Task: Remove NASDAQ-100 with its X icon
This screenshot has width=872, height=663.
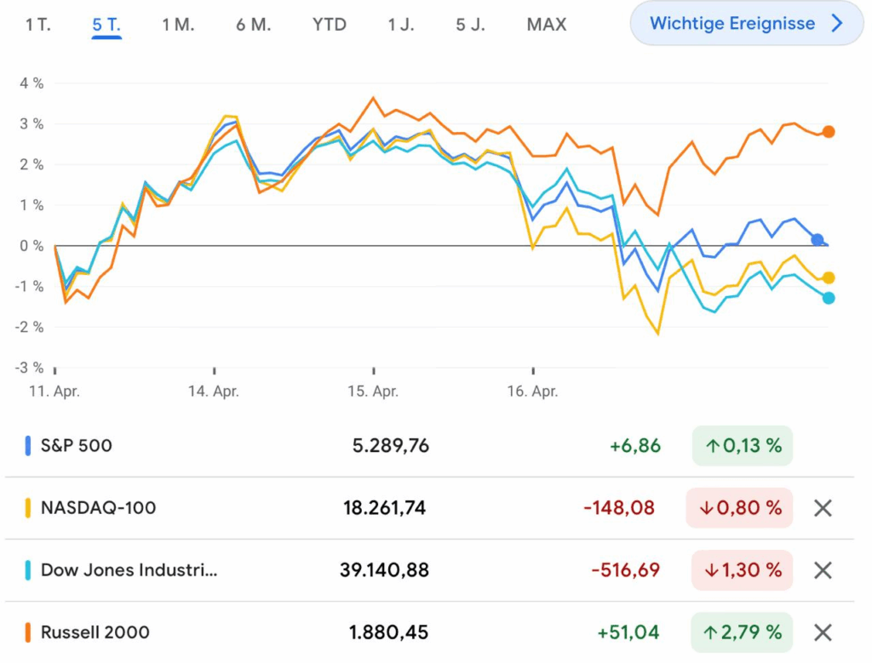Action: click(x=822, y=508)
